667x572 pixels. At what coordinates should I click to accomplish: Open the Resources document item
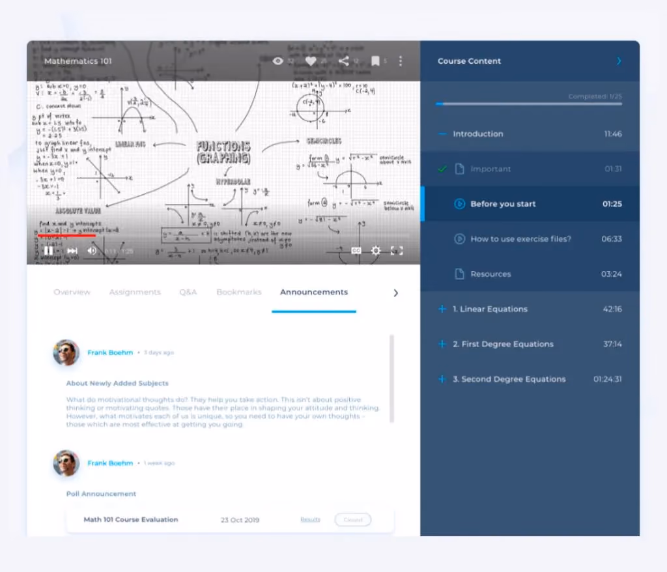coord(530,274)
